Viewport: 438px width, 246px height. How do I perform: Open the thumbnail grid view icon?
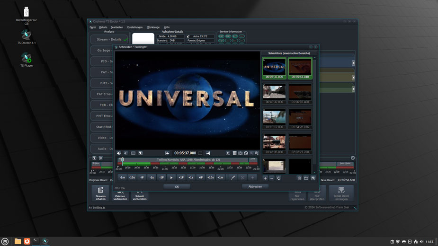pyautogui.click(x=235, y=153)
